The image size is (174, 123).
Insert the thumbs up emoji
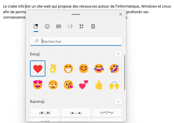click(99, 84)
